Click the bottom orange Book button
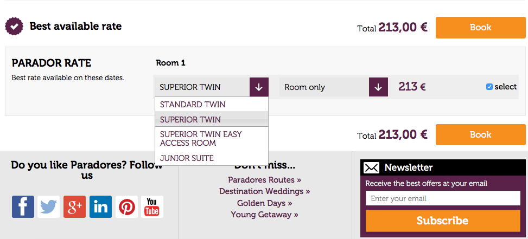Image resolution: width=528 pixels, height=239 pixels. pyautogui.click(x=481, y=135)
